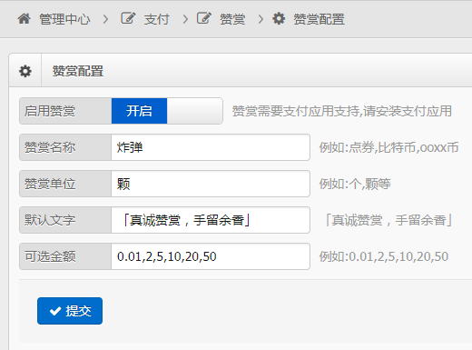Go to 支付 breadcrumb link
Screen dimensions: 472x350
(x=156, y=19)
